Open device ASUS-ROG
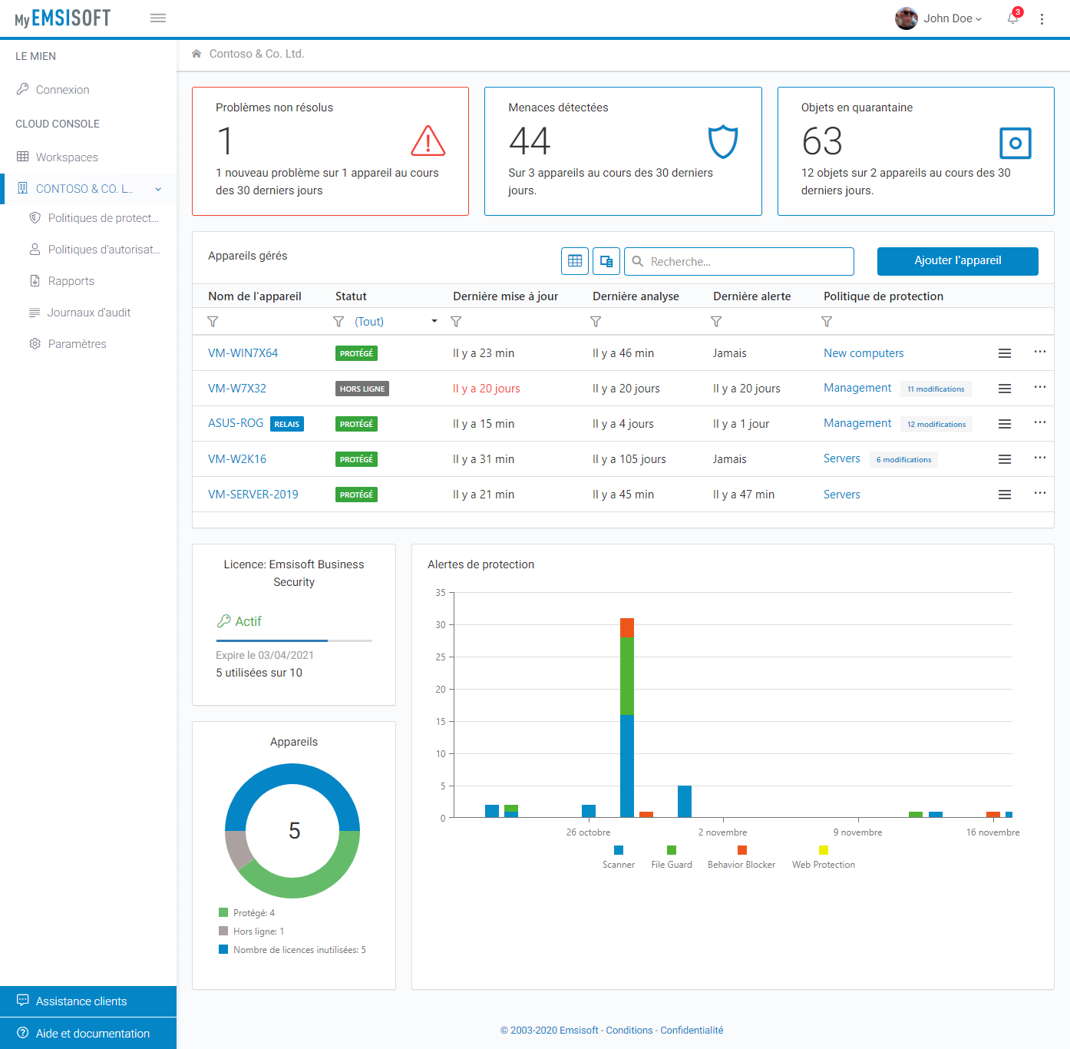This screenshot has width=1070, height=1049. 236,423
